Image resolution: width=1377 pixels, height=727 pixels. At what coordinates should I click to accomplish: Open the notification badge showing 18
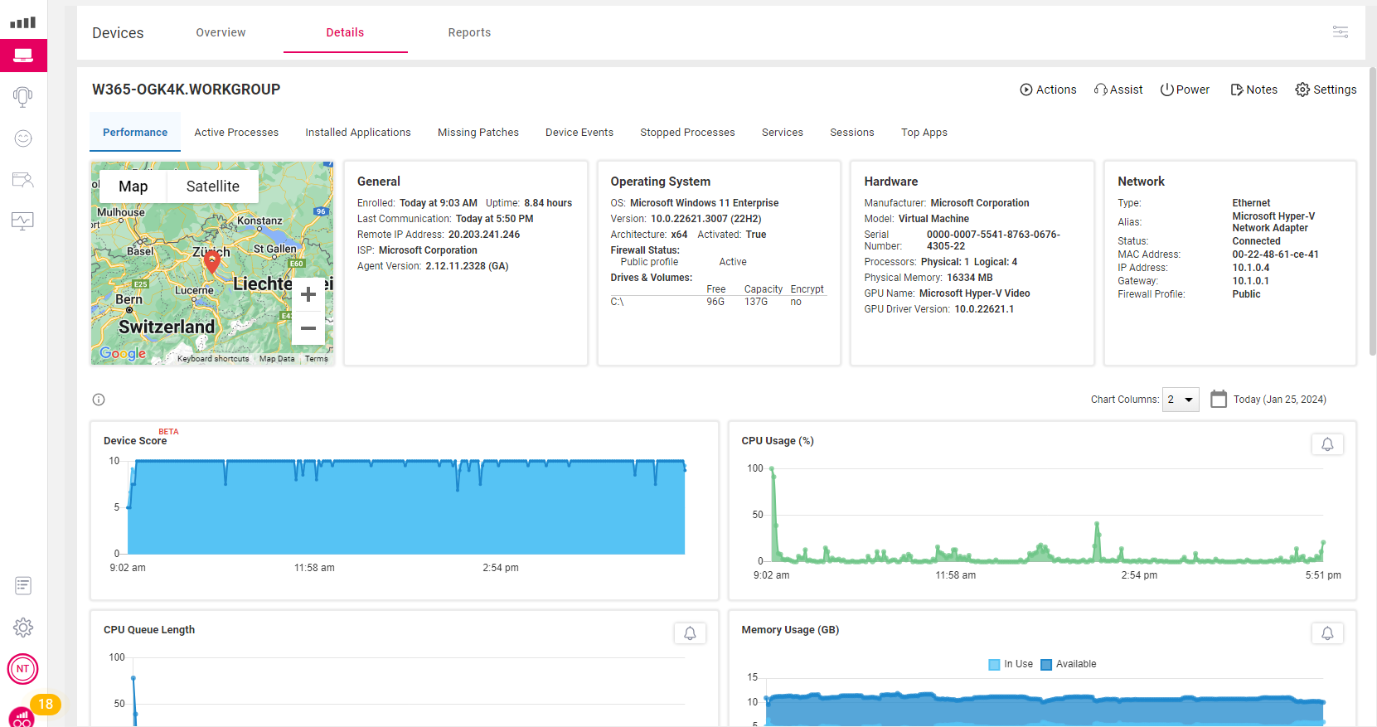click(46, 704)
